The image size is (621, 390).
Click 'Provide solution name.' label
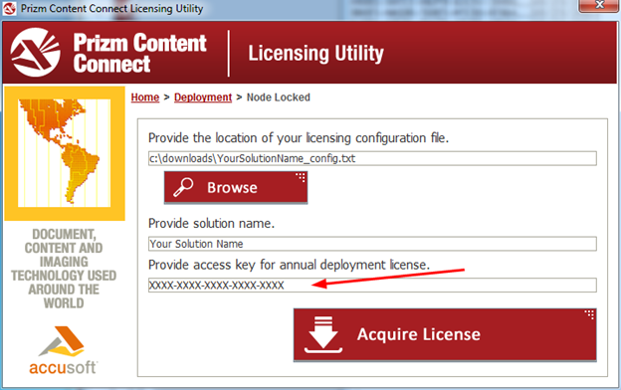point(211,224)
